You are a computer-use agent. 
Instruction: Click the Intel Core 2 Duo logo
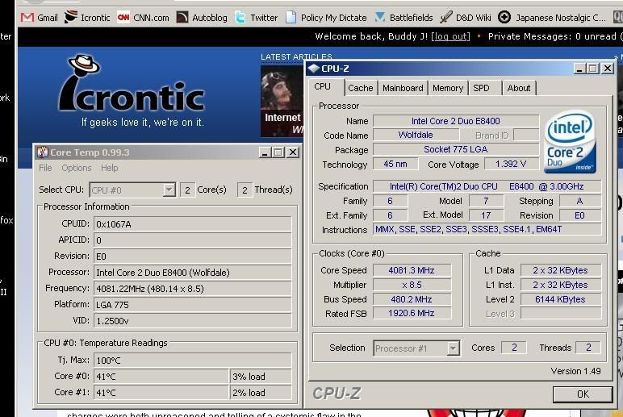click(571, 142)
